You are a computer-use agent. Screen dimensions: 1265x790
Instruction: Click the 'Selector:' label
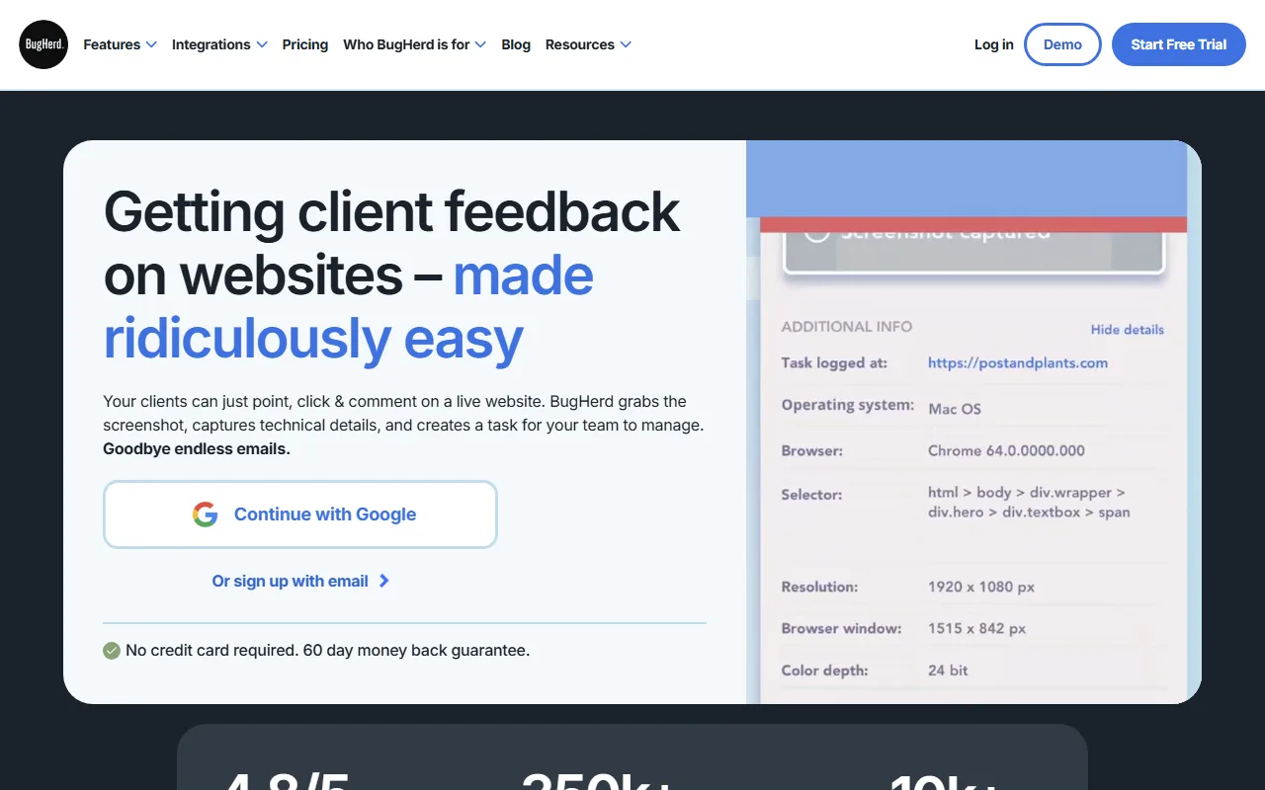click(x=811, y=495)
